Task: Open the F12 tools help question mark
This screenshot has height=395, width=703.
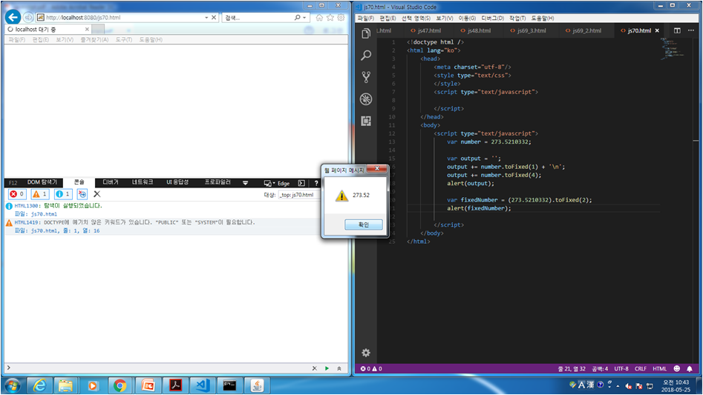Action: pos(316,183)
